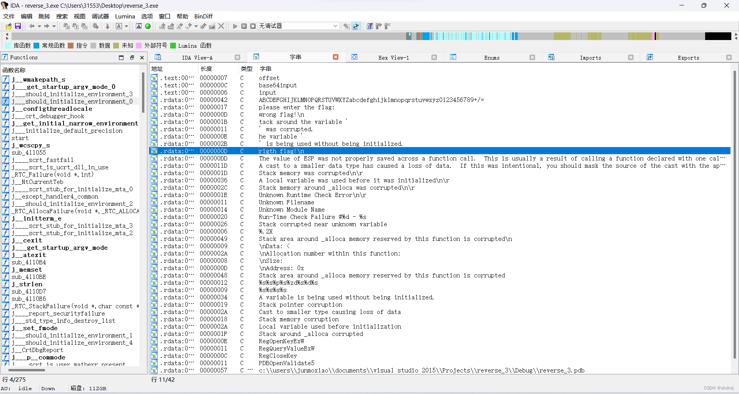Image resolution: width=739 pixels, height=394 pixels.
Task: Stop the debugging session
Action: 253,26
